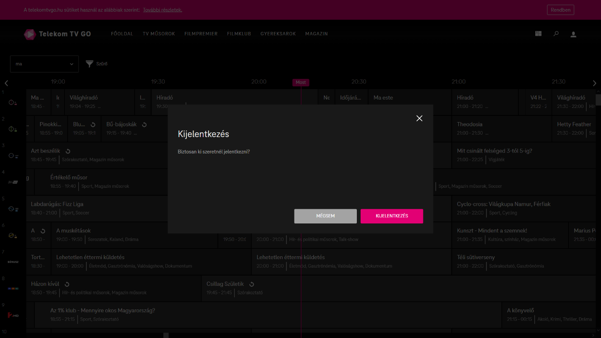Image resolution: width=601 pixels, height=338 pixels.
Task: Go to the FILMKLUB menu item
Action: point(239,34)
